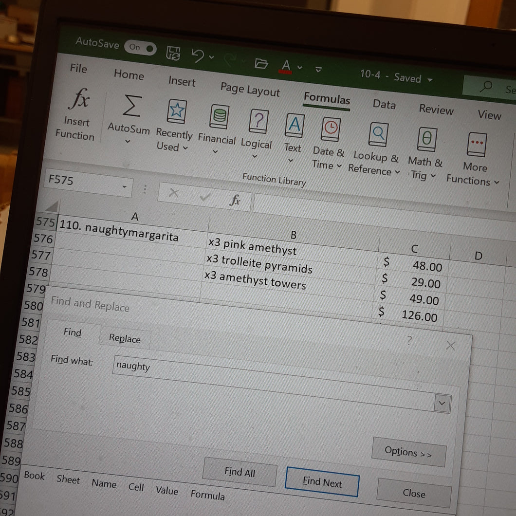This screenshot has width=516, height=516.
Task: Open the font color A dropdown arrow
Action: coord(300,67)
